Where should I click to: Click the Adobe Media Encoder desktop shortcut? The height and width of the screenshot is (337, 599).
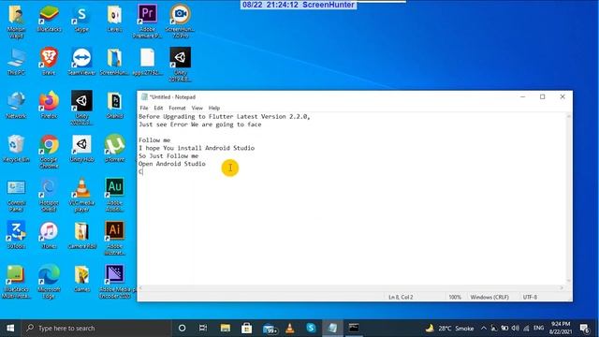point(115,281)
